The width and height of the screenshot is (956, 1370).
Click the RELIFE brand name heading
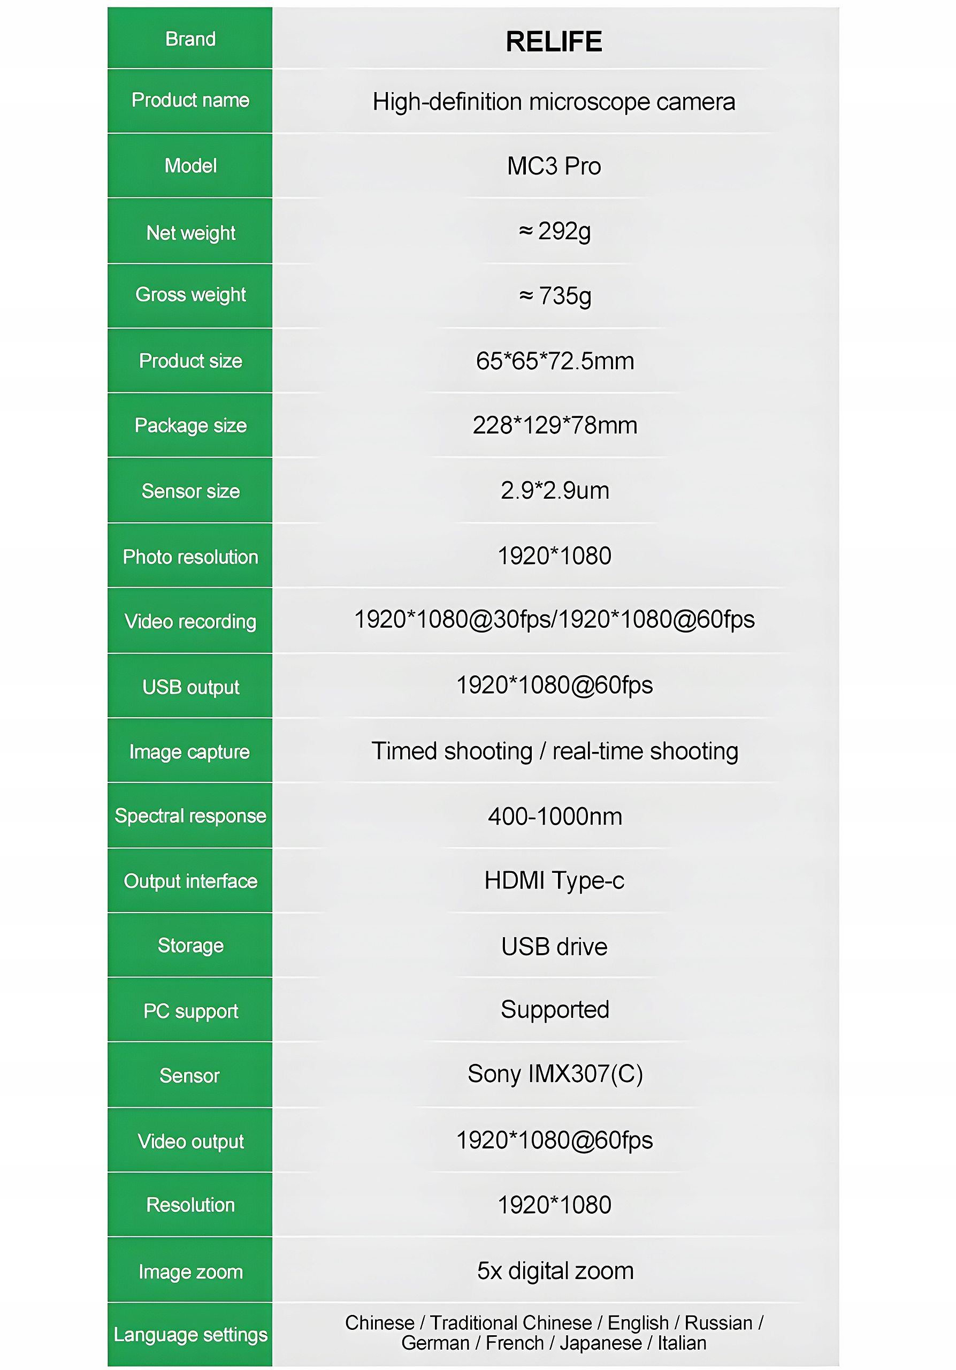point(554,42)
